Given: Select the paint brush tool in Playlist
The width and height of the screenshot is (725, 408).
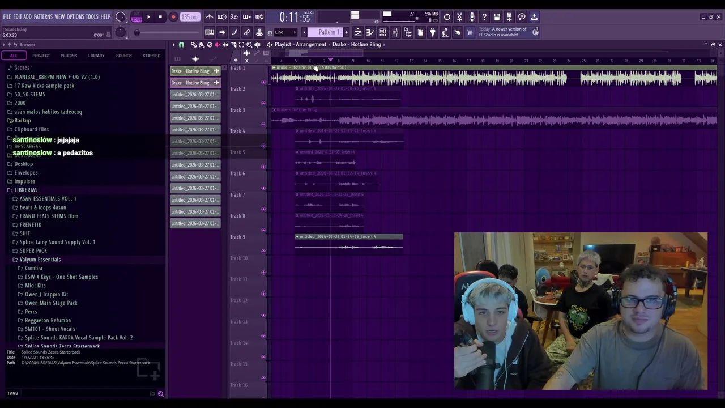Looking at the screenshot, I should pyautogui.click(x=202, y=45).
